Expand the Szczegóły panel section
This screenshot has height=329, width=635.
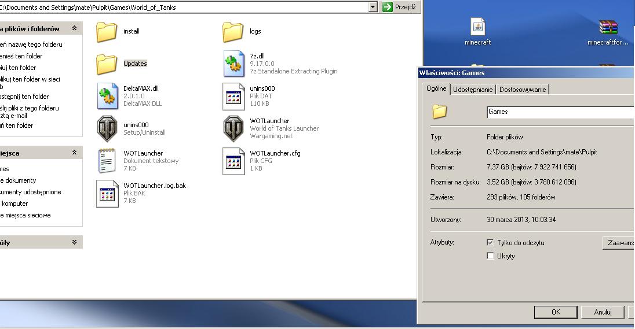tap(75, 242)
